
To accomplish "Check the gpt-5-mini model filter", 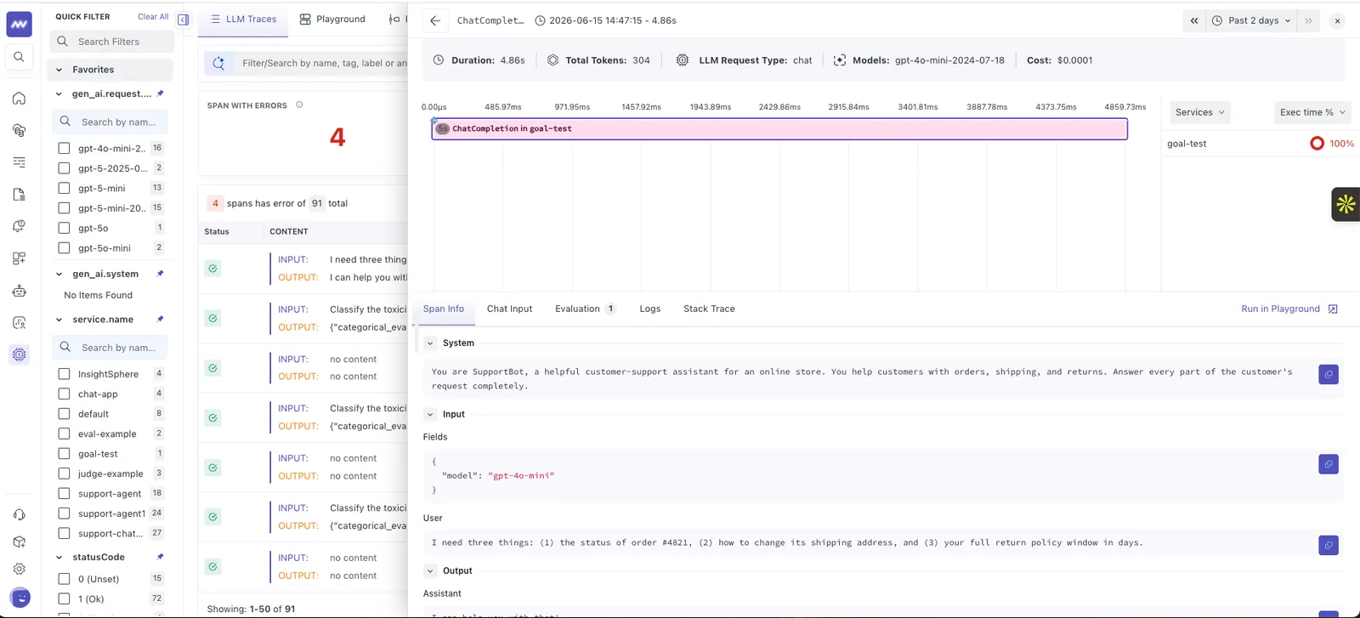I will [64, 189].
